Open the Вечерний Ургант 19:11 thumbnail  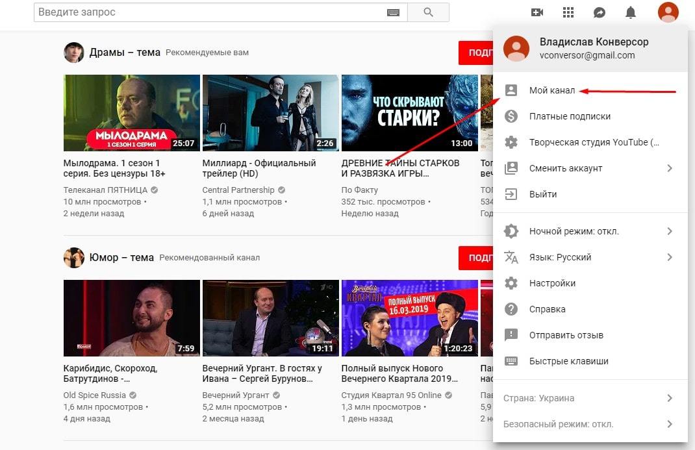270,318
